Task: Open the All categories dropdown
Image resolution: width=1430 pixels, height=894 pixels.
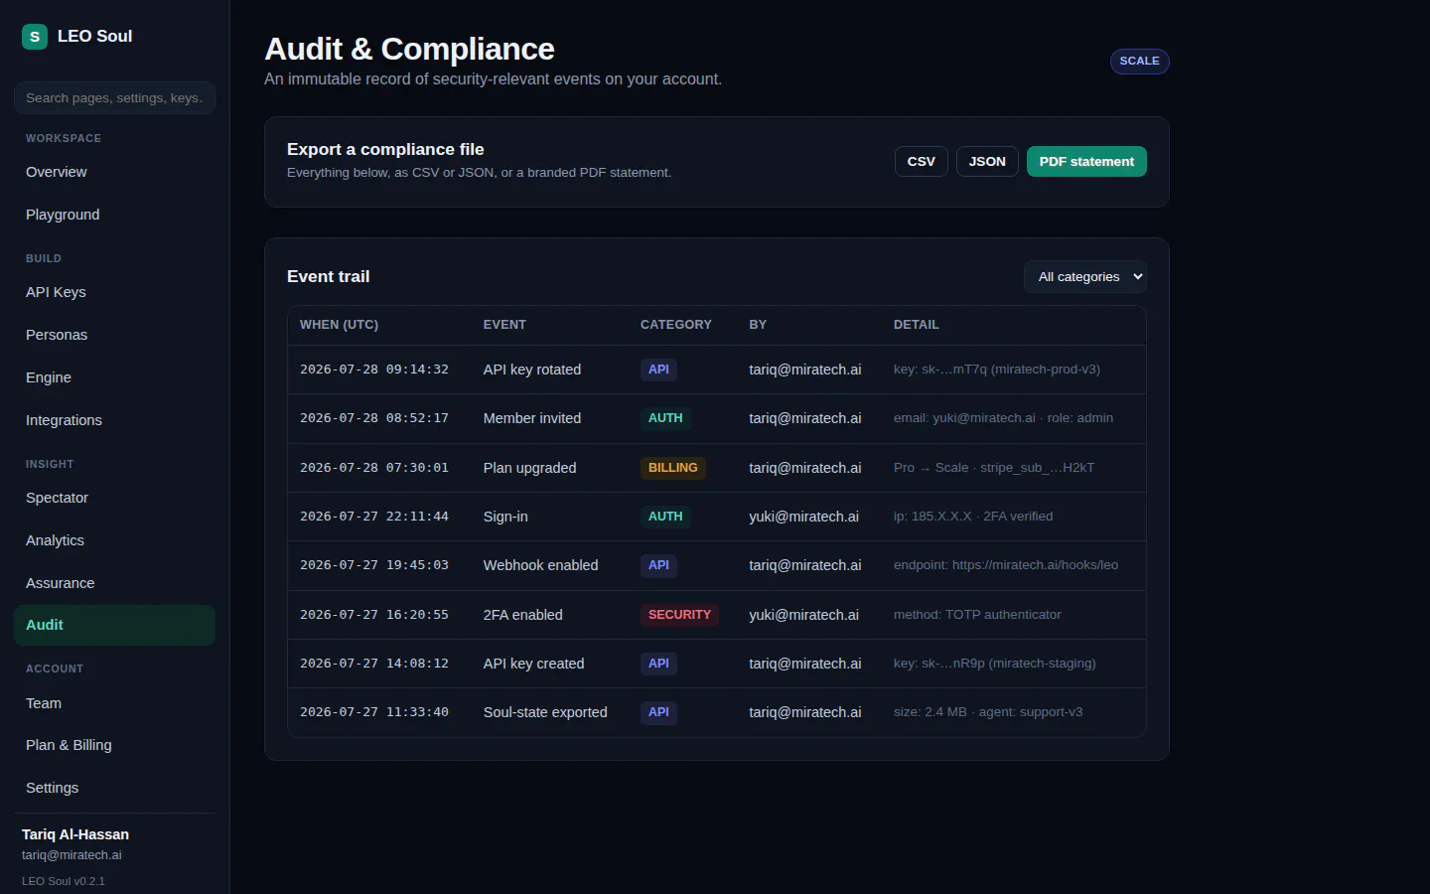Action: pos(1085,277)
